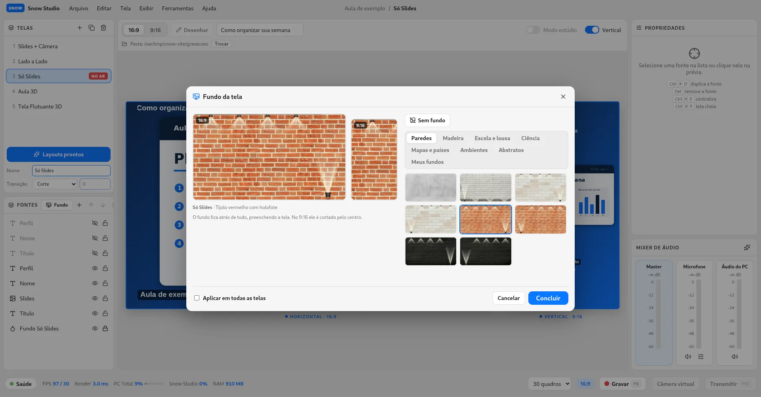Mute the Microfone channel

click(688, 357)
